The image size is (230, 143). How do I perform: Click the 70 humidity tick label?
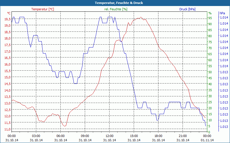[x=210, y=48]
